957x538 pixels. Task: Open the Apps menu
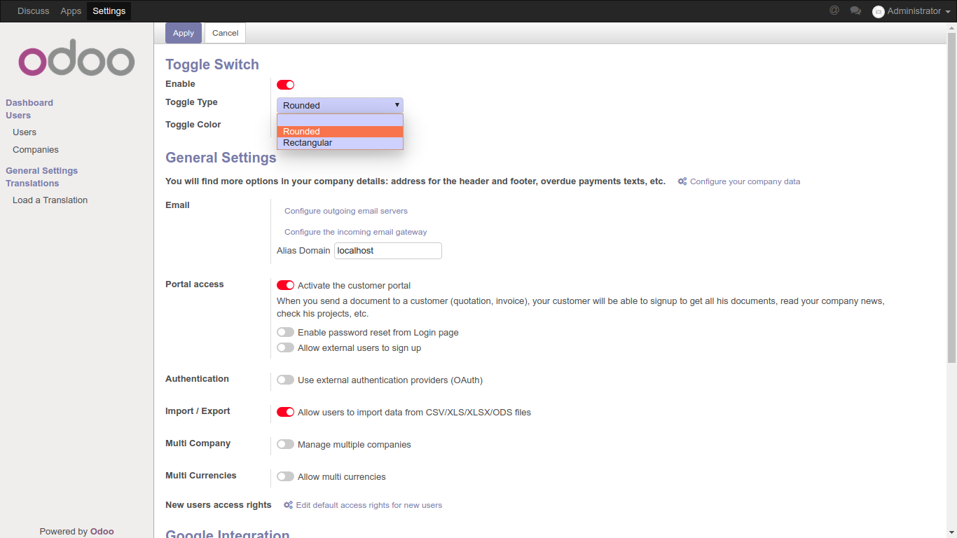coord(71,11)
